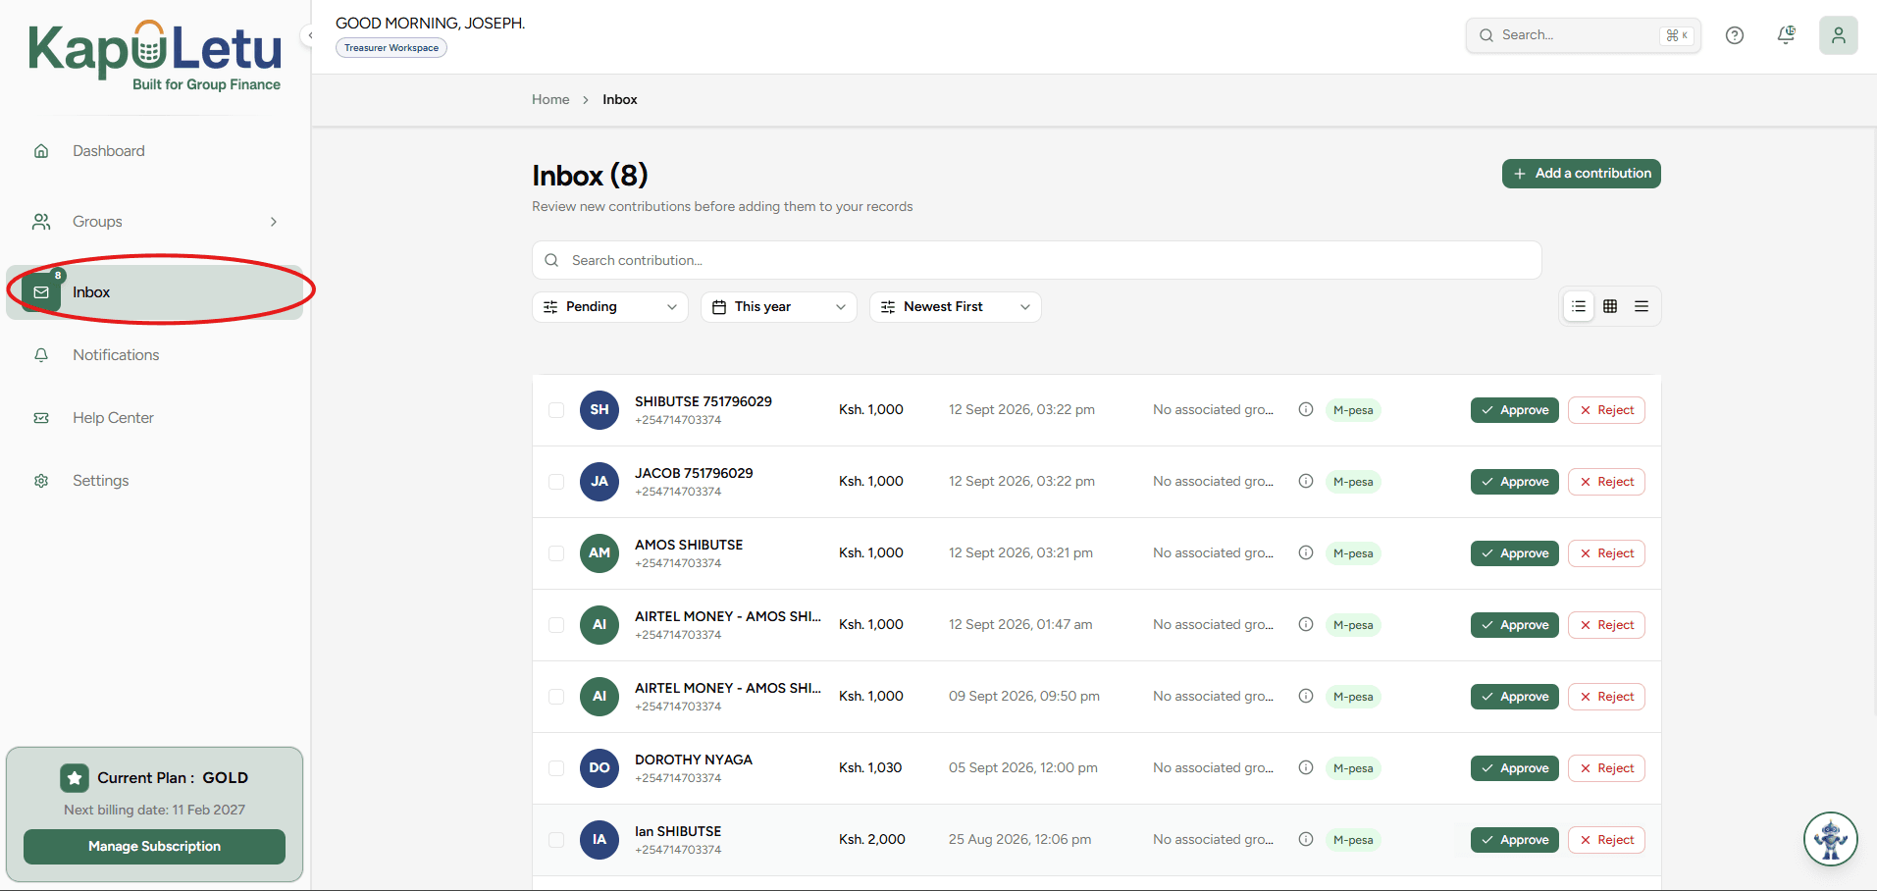Show info icon for AMOS SHIBUTSE row
Viewport: 1877px width, 891px height.
click(x=1306, y=553)
